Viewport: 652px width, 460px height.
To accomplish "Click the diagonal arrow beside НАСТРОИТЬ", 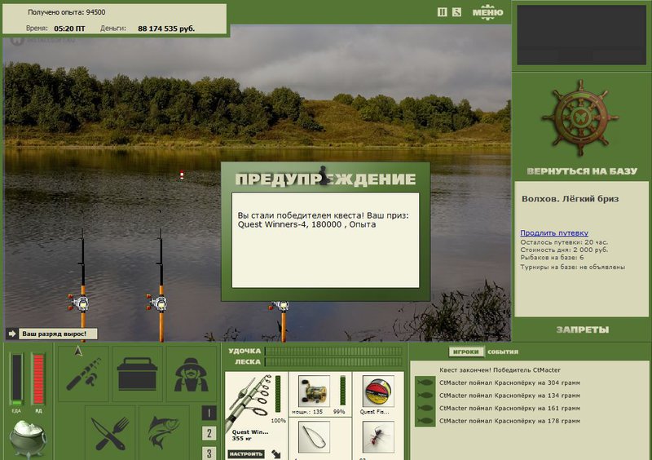I will coord(276,453).
